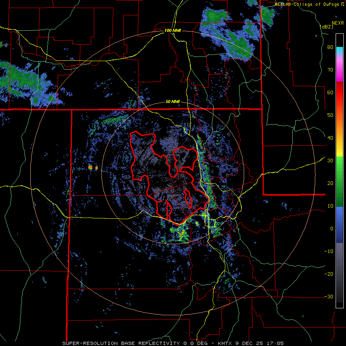This screenshot has width=346, height=346.
Task: Click the 100 NMI range ring label
Action: click(173, 30)
